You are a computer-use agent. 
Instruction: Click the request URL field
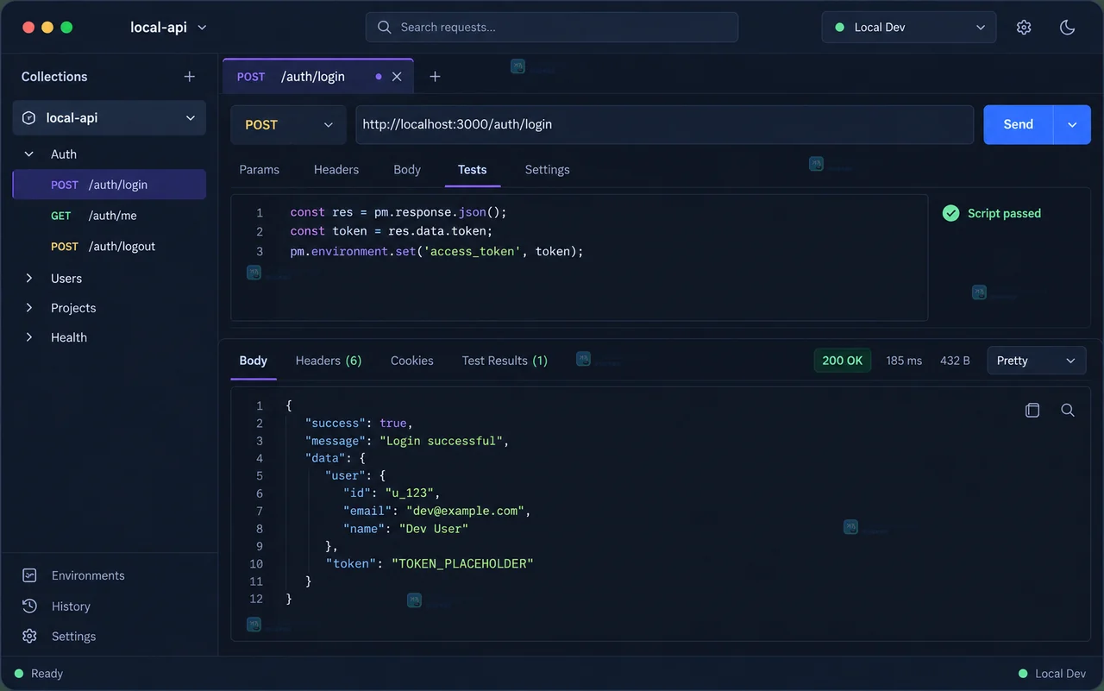pos(664,125)
